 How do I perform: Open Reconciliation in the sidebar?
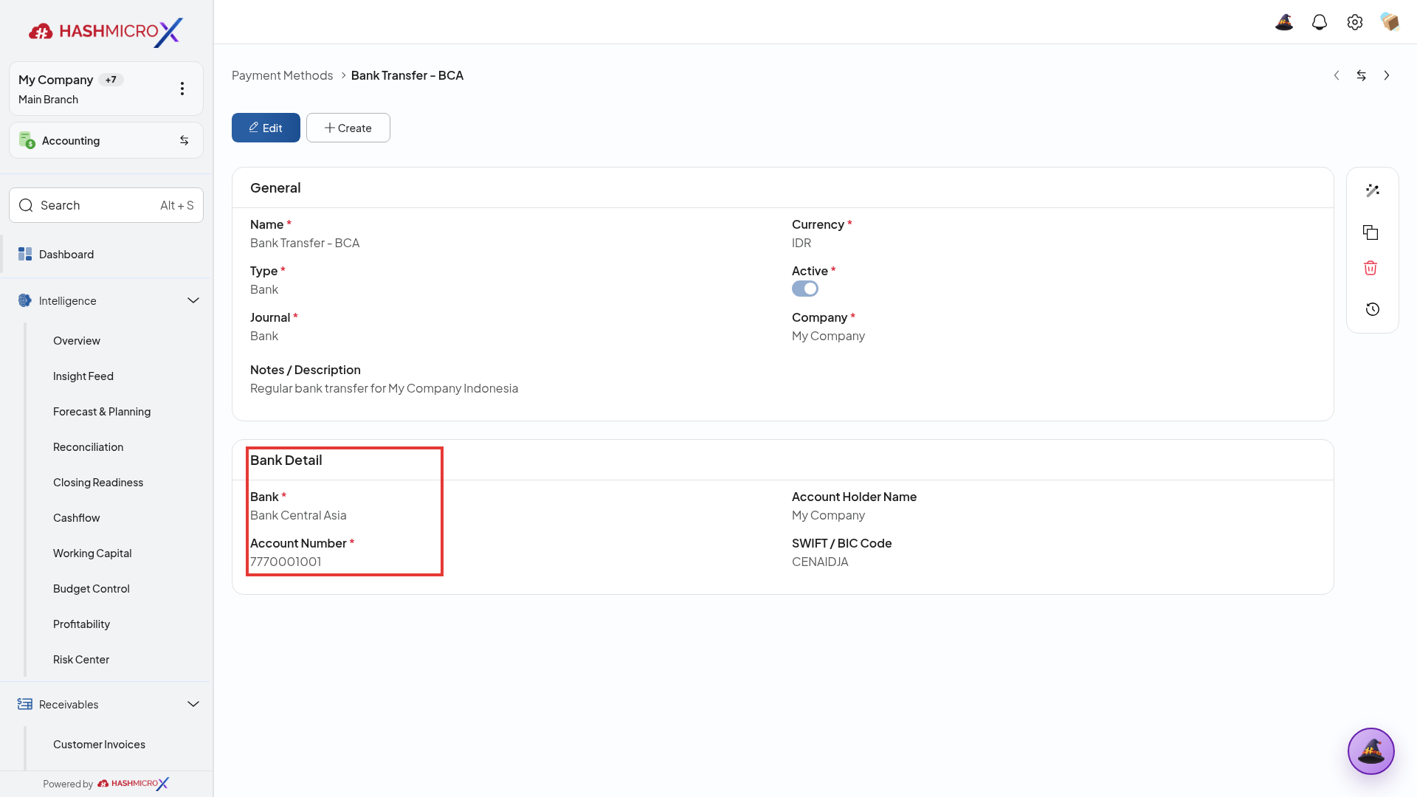pyautogui.click(x=89, y=446)
